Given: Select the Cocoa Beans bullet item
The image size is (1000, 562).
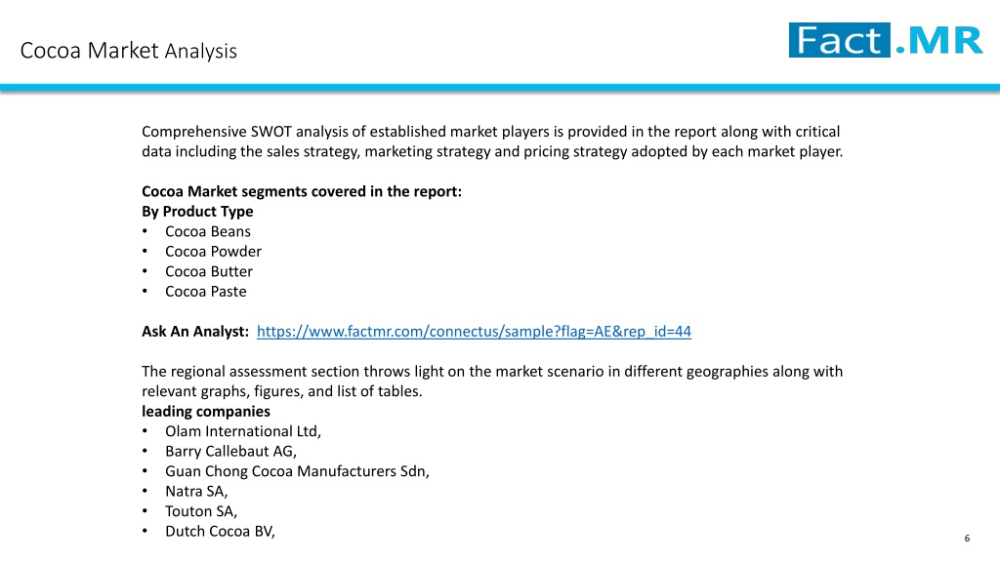Looking at the screenshot, I should (208, 231).
